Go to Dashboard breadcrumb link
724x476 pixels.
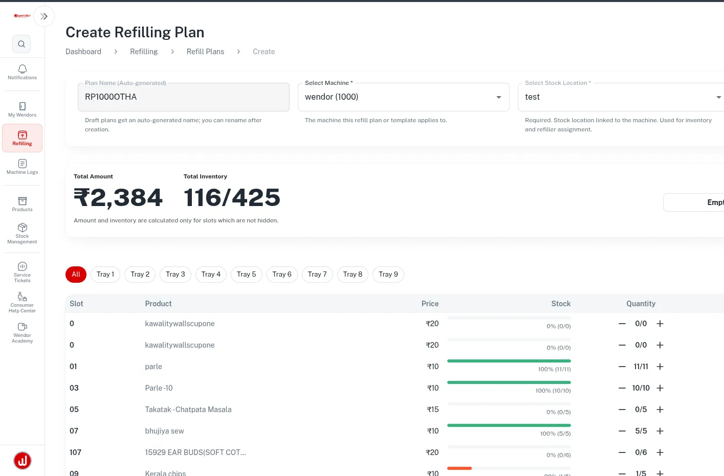pos(83,52)
